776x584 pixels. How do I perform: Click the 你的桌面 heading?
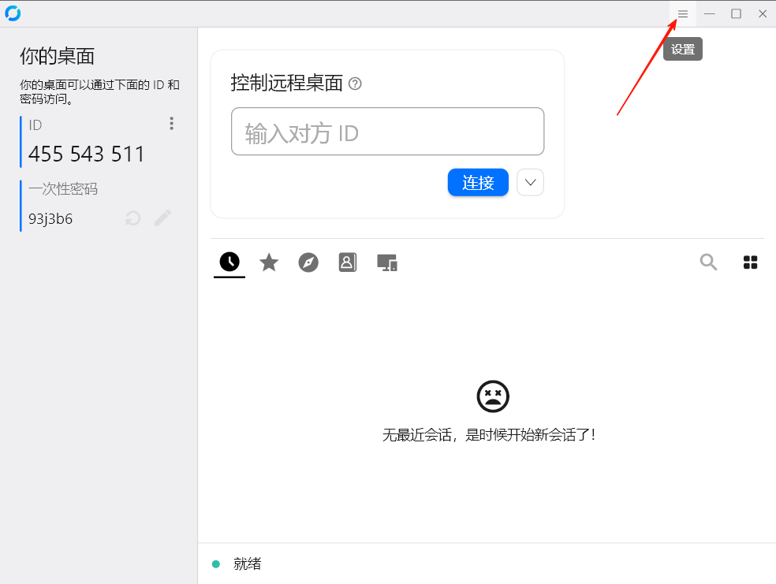point(57,56)
